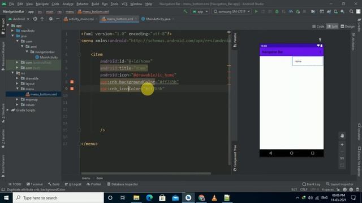Open the SDK Manager icon in toolbar

click(343, 11)
